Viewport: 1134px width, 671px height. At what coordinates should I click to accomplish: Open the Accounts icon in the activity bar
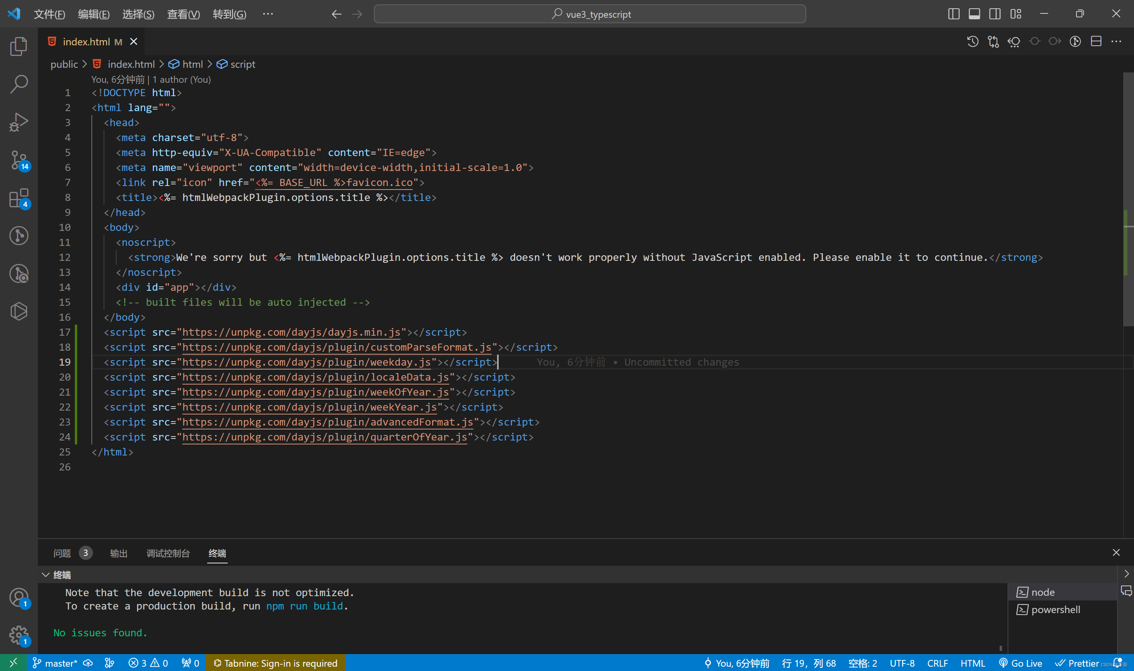point(19,597)
